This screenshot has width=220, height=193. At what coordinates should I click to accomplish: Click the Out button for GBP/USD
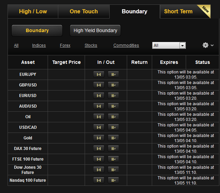[113, 85]
